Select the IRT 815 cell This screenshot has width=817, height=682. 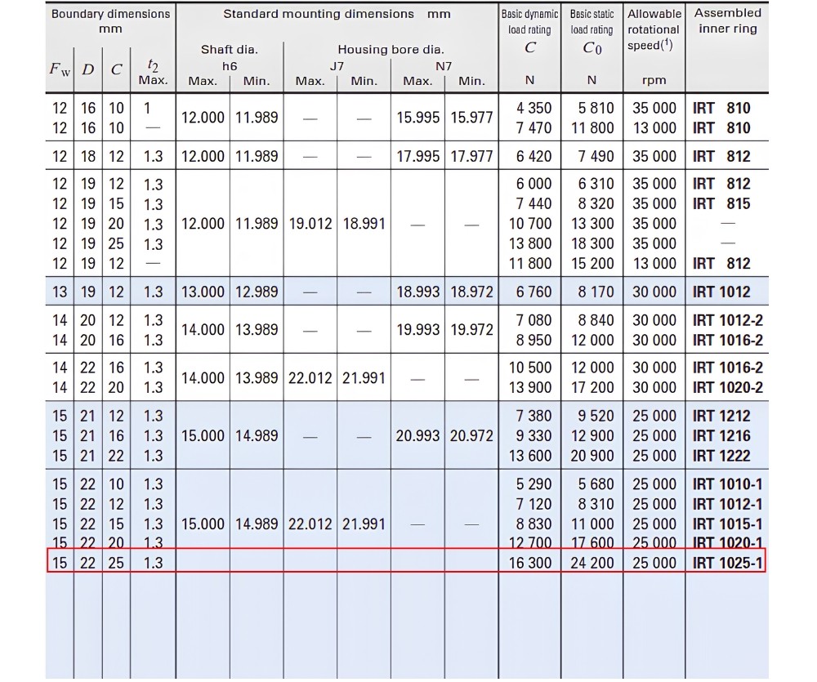[721, 203]
